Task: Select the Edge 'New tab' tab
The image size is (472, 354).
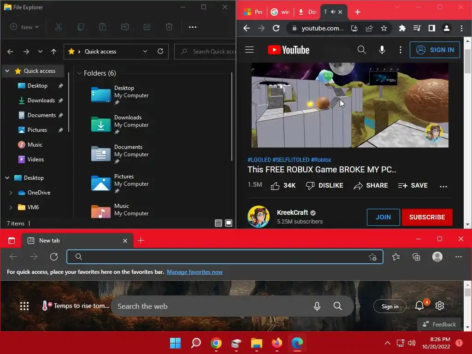Action: pyautogui.click(x=77, y=241)
